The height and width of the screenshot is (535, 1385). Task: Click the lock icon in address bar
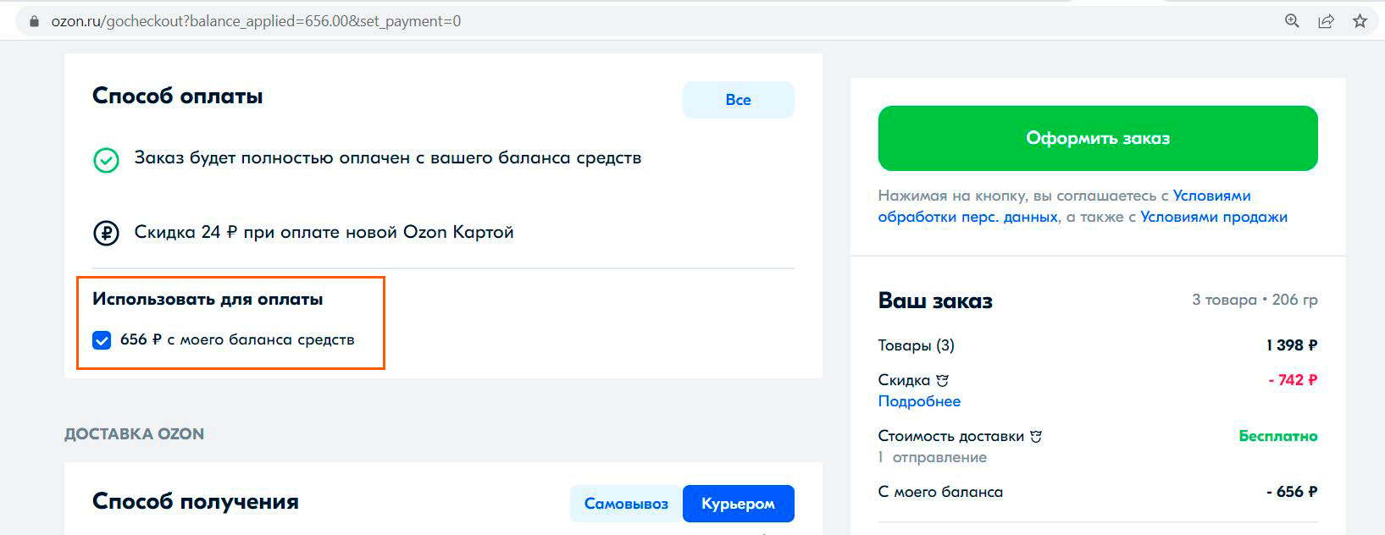pos(34,21)
